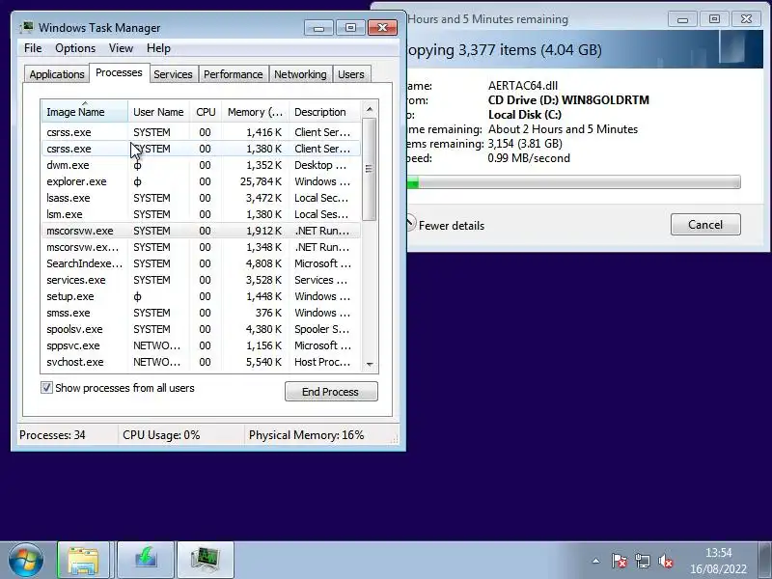The height and width of the screenshot is (579, 772).
Task: Sort by CPU column header
Action: pyautogui.click(x=206, y=112)
